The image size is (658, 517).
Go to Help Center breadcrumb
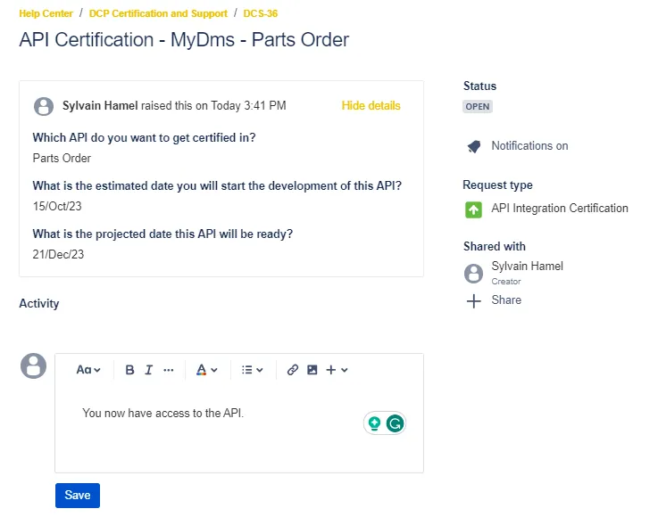pyautogui.click(x=46, y=13)
